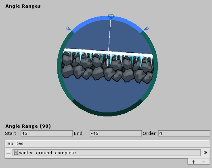The image size is (212, 168).
Task: Click the sprite icon before winter_ground_complete
Action: [16, 153]
